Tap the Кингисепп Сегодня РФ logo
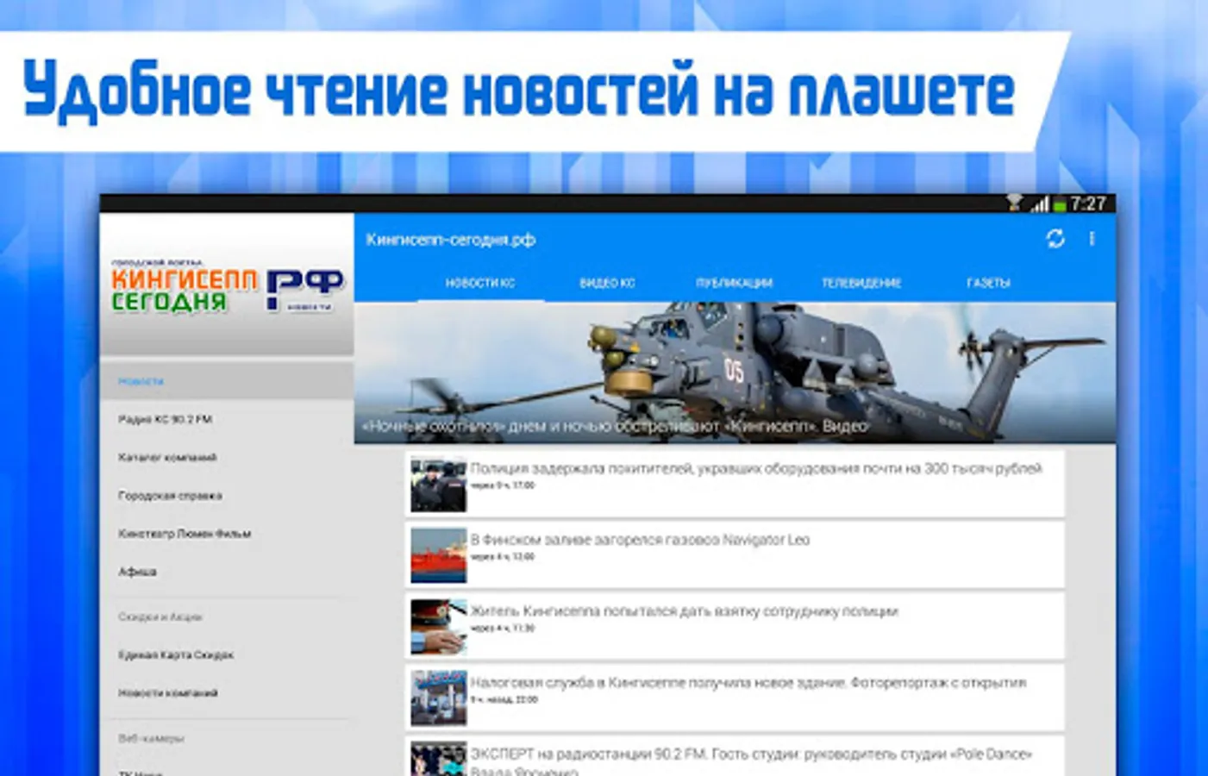The width and height of the screenshot is (1208, 776). 227,285
